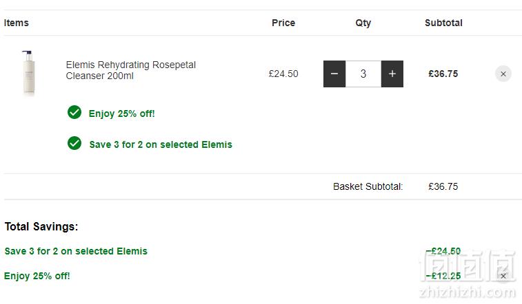This screenshot has width=522, height=304.
Task: Open Enjoy 25% off offer under product
Action: [121, 113]
